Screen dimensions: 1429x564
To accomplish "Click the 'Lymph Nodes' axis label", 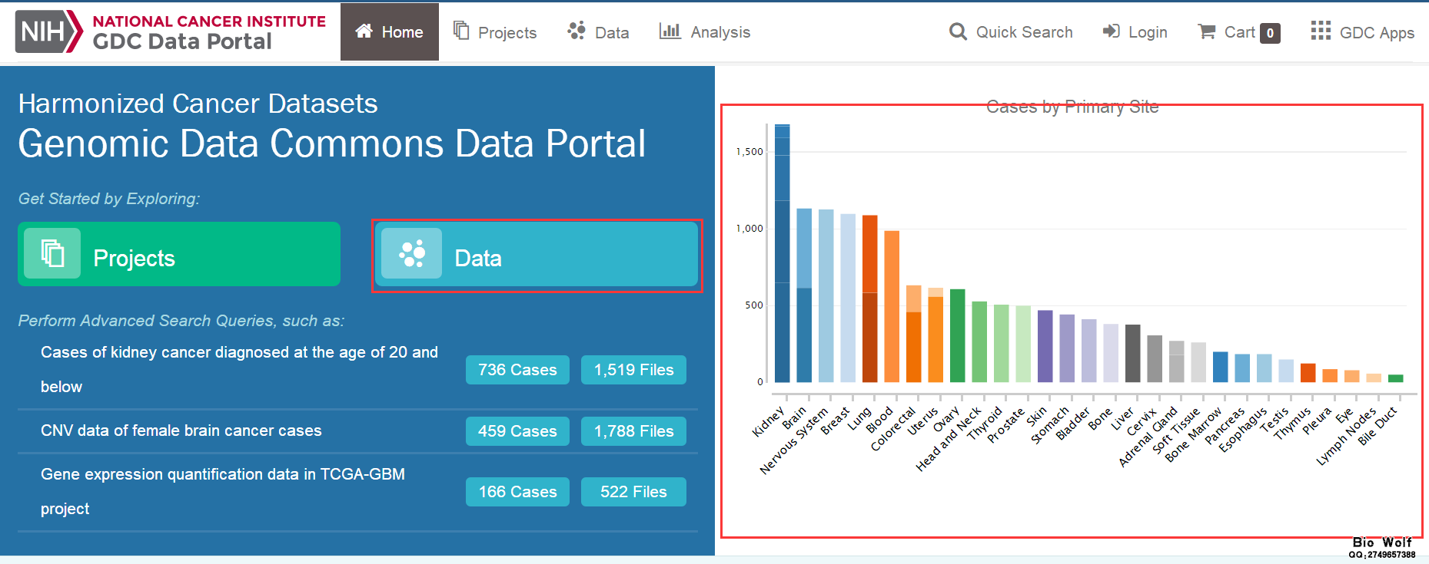I will pyautogui.click(x=1346, y=437).
